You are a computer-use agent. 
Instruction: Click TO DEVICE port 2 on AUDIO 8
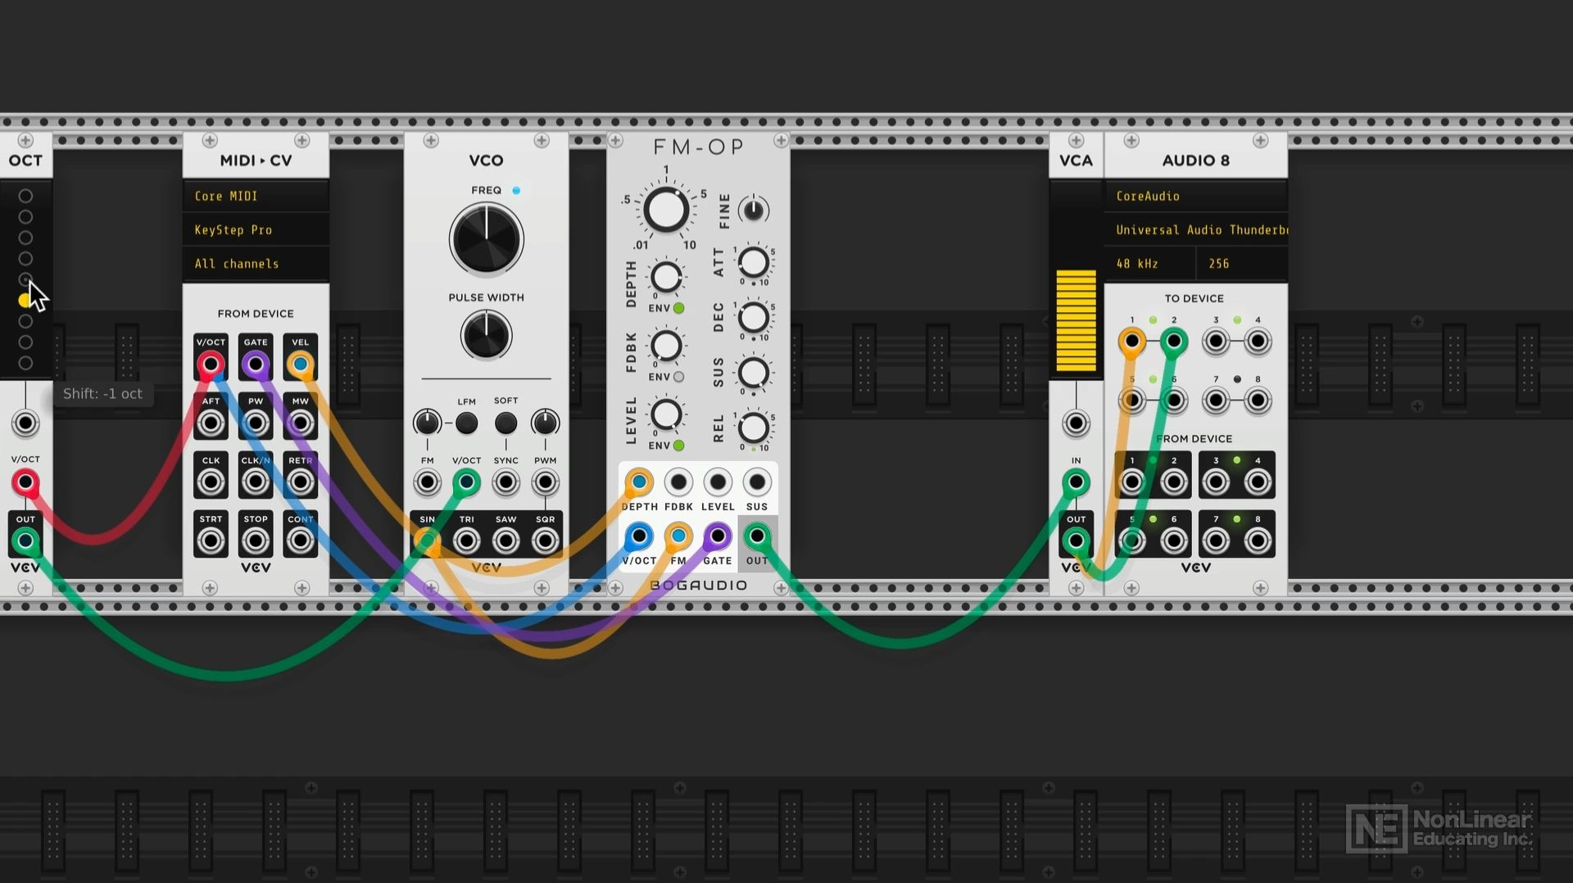(x=1174, y=341)
